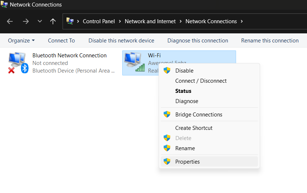Expand chevron after Network Connections breadcrumb
307x193 pixels.
click(242, 21)
